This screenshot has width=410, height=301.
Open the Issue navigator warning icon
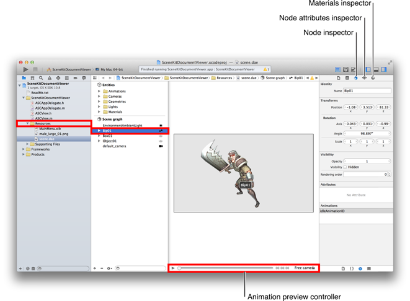(50, 78)
